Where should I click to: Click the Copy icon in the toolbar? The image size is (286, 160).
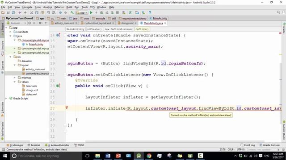pyautogui.click(x=37, y=13)
